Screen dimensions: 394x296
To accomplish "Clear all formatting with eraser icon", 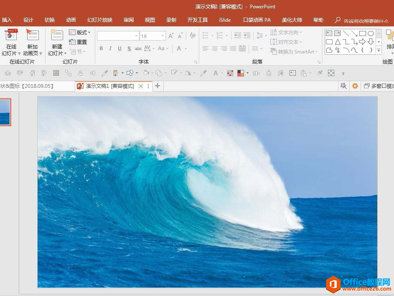I will click(x=193, y=36).
